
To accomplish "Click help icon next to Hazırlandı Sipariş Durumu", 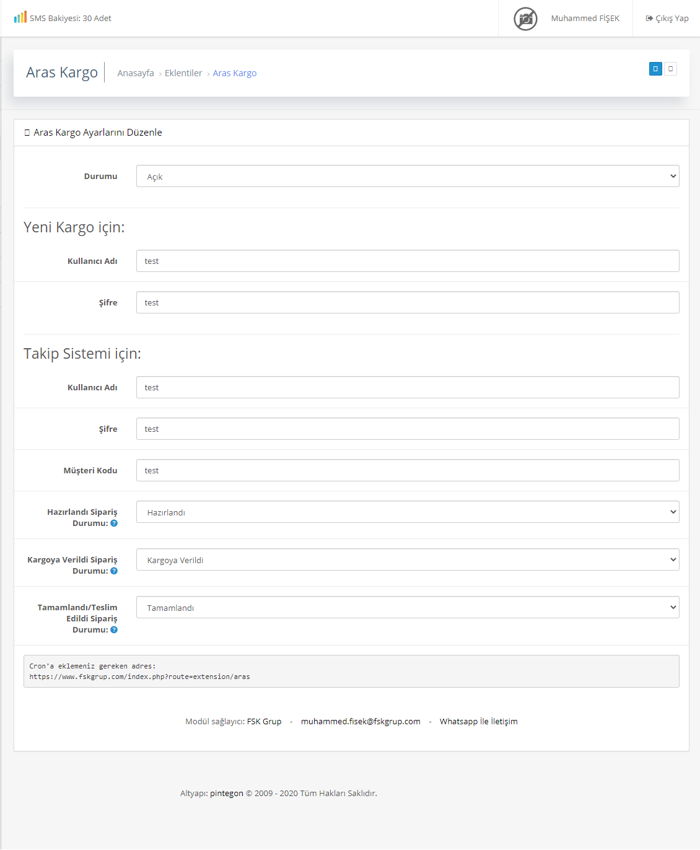I will coord(114,524).
